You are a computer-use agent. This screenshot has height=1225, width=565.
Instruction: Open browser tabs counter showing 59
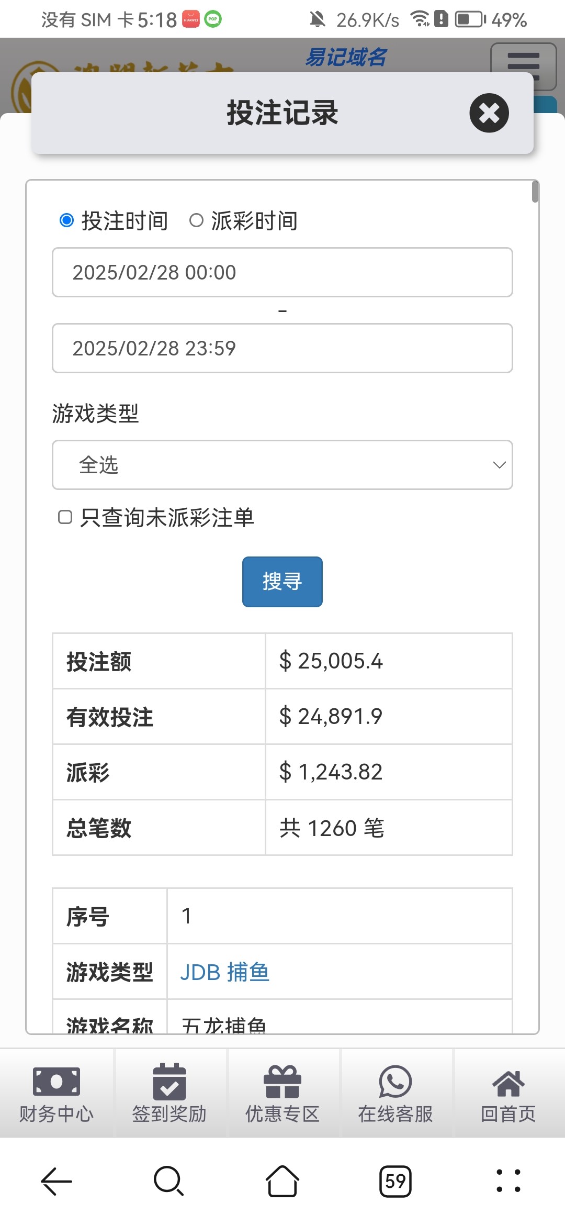pos(395,1181)
